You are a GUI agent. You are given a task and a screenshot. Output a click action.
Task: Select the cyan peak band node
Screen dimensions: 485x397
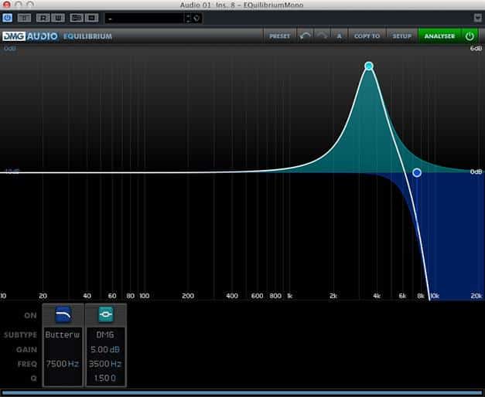pyautogui.click(x=369, y=66)
